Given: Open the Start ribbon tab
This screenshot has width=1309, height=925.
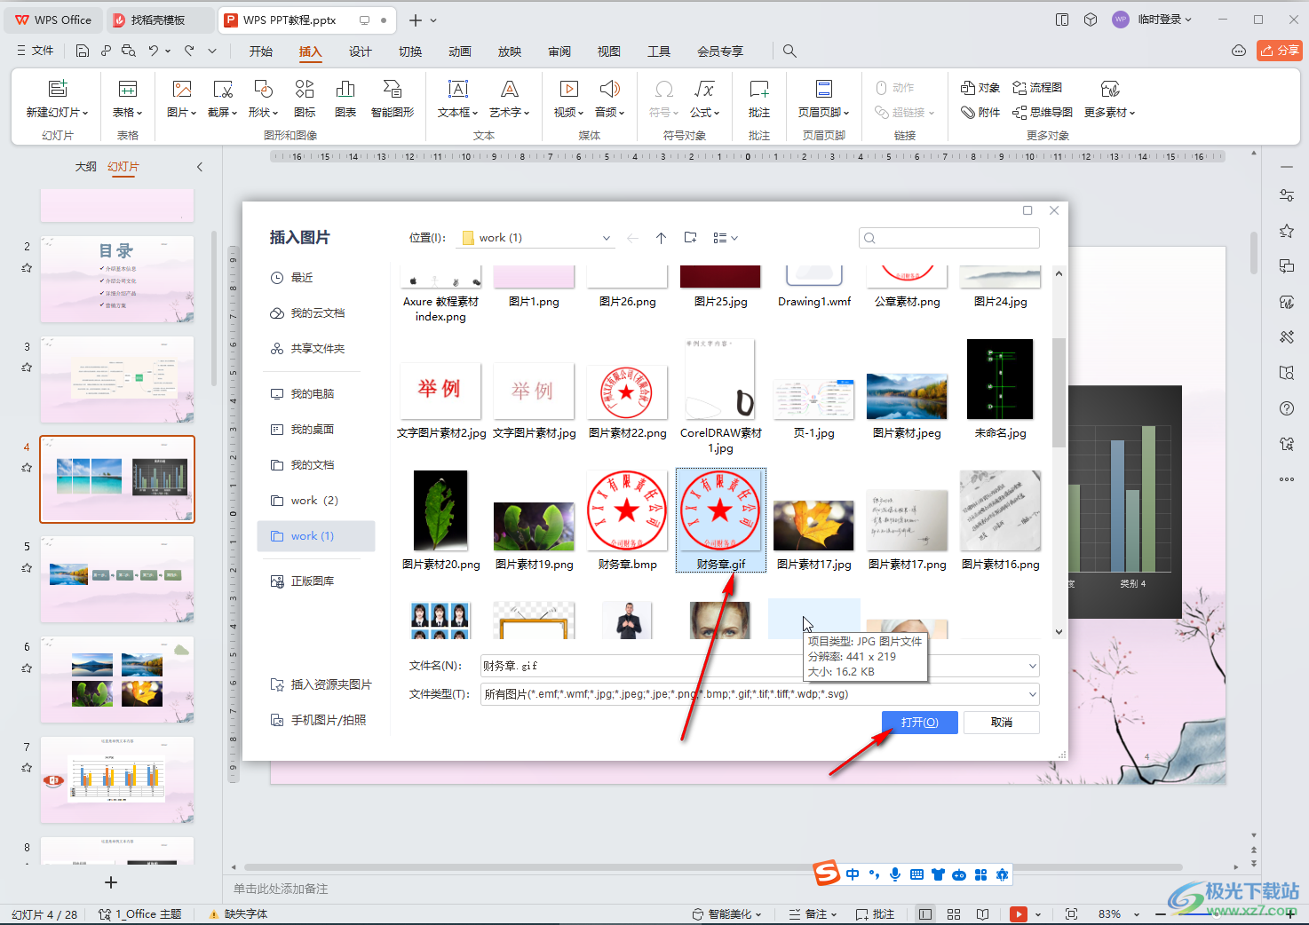Looking at the screenshot, I should click(x=260, y=51).
